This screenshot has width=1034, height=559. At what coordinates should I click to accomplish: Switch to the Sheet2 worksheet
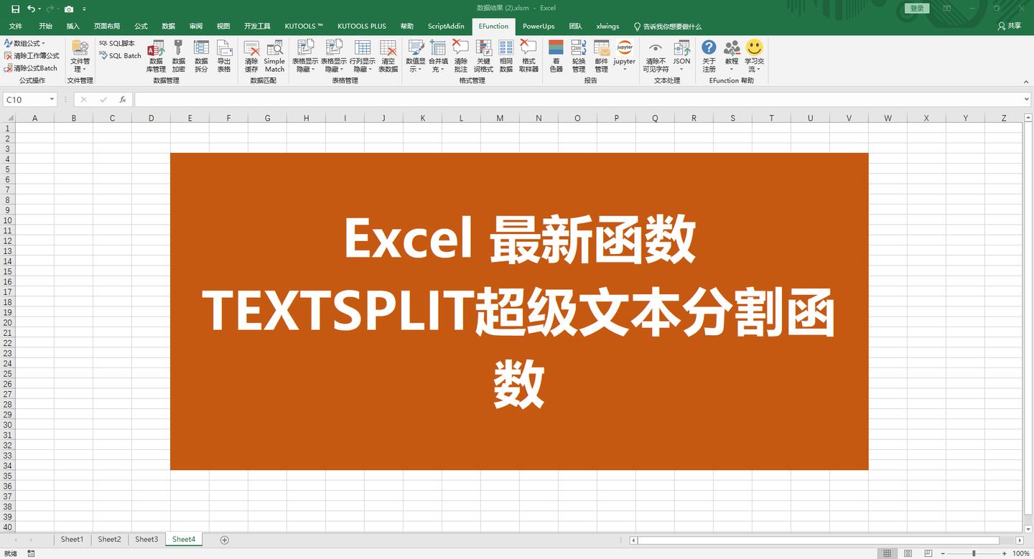click(109, 539)
